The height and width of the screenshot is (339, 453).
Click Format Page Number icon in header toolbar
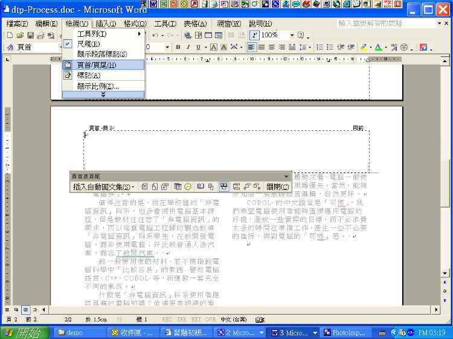point(165,186)
